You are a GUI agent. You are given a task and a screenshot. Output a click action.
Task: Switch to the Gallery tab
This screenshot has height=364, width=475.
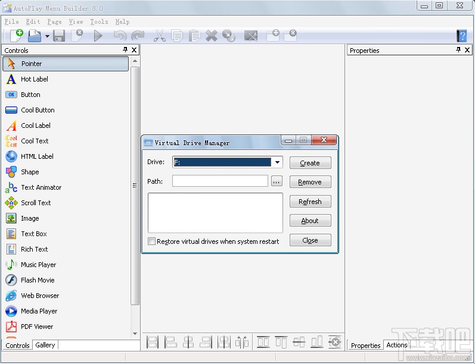pos(45,345)
